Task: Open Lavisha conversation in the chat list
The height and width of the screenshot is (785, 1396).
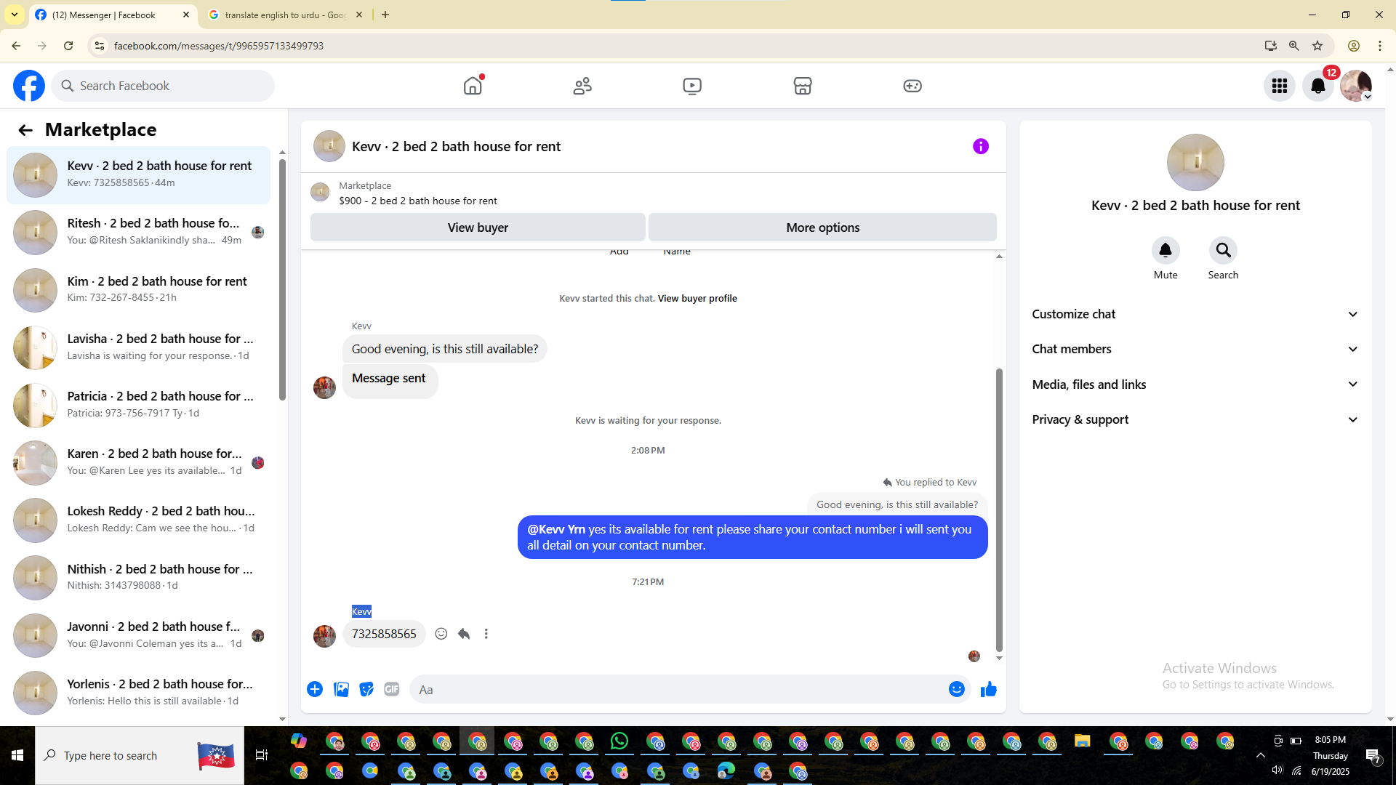Action: coord(138,347)
